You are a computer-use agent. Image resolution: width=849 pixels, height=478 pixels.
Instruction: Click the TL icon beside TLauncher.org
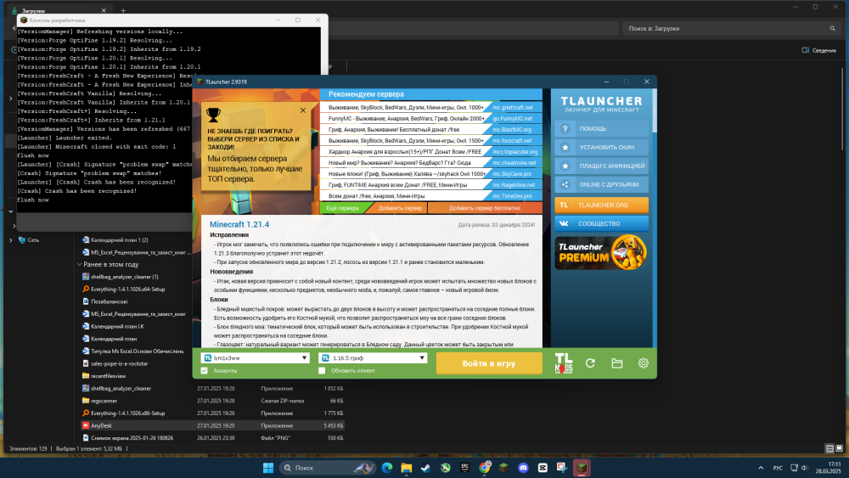564,205
